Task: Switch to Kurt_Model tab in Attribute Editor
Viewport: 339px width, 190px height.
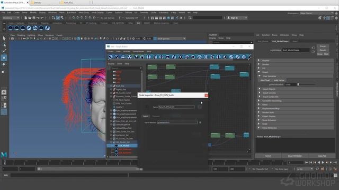Action: pyautogui.click(x=263, y=41)
